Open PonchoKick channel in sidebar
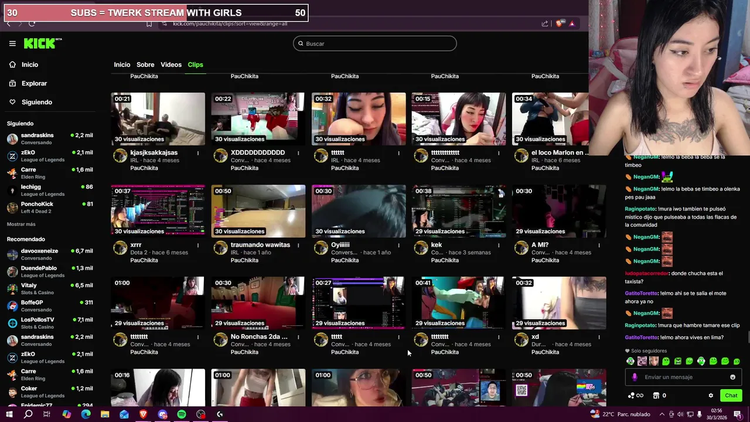This screenshot has height=422, width=750. (x=50, y=207)
